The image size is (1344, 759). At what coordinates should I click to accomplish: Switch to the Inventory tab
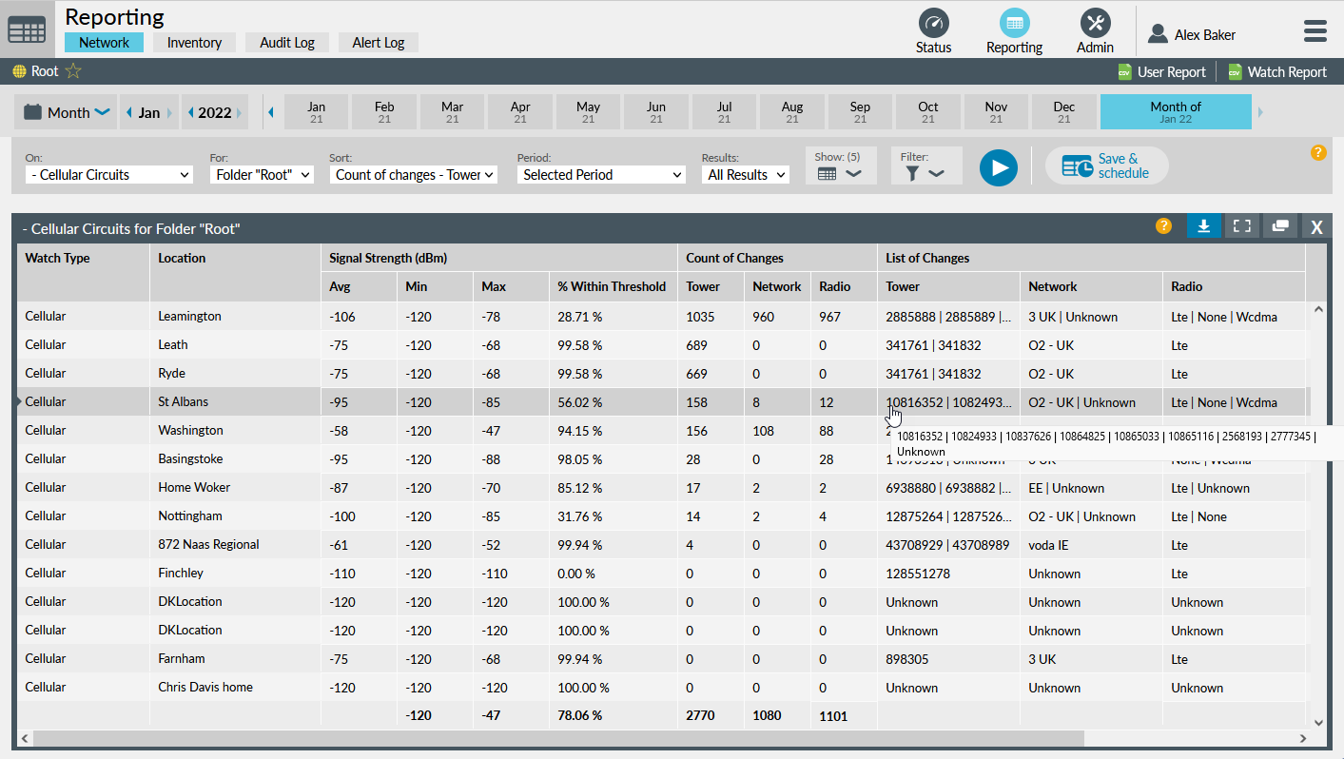pos(194,43)
